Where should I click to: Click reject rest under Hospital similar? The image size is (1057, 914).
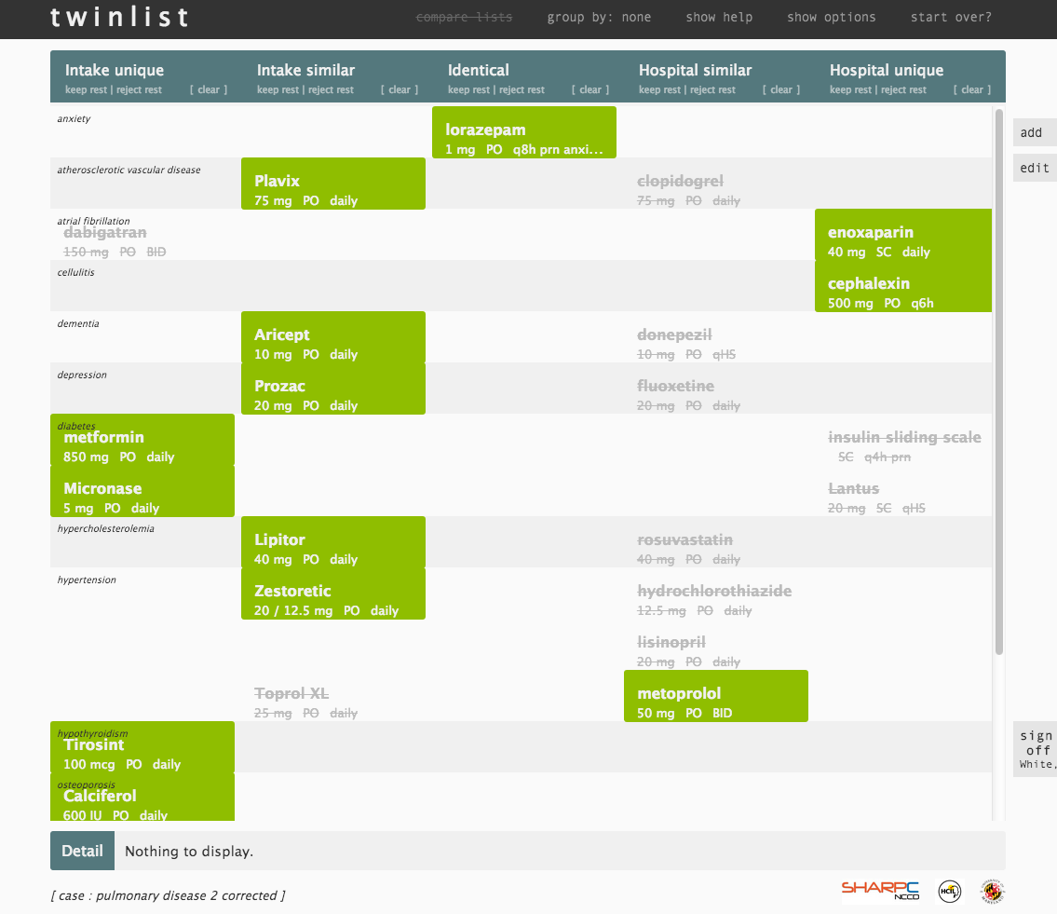(x=712, y=89)
